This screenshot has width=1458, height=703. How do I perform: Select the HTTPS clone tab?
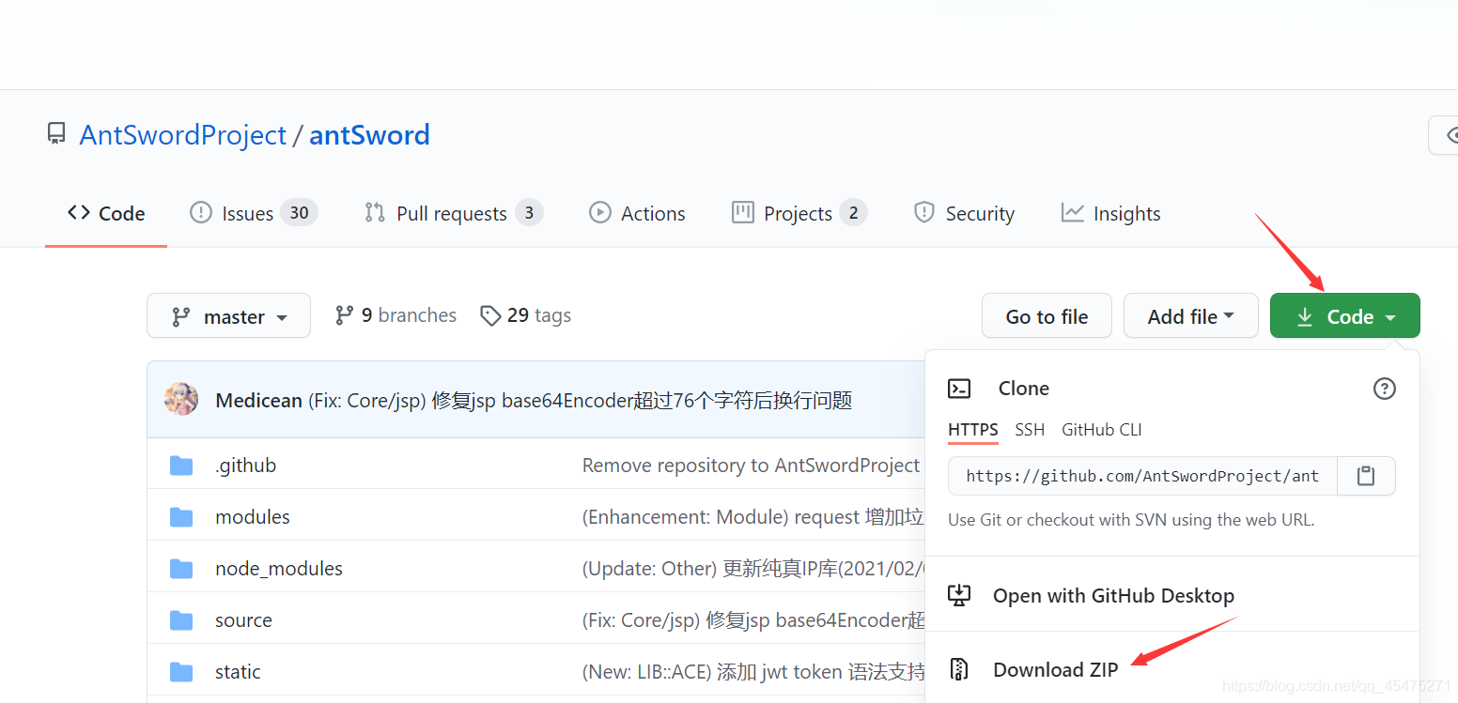972,430
